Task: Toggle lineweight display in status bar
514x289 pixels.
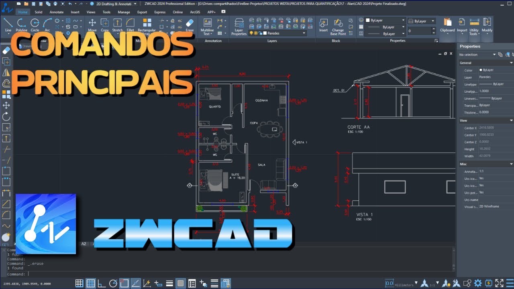Action: pyautogui.click(x=169, y=283)
